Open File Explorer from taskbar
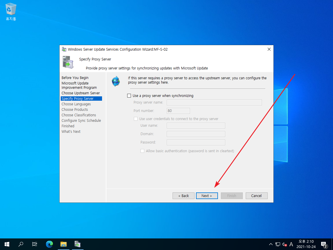Screen dimensions: 333x250 64,244
